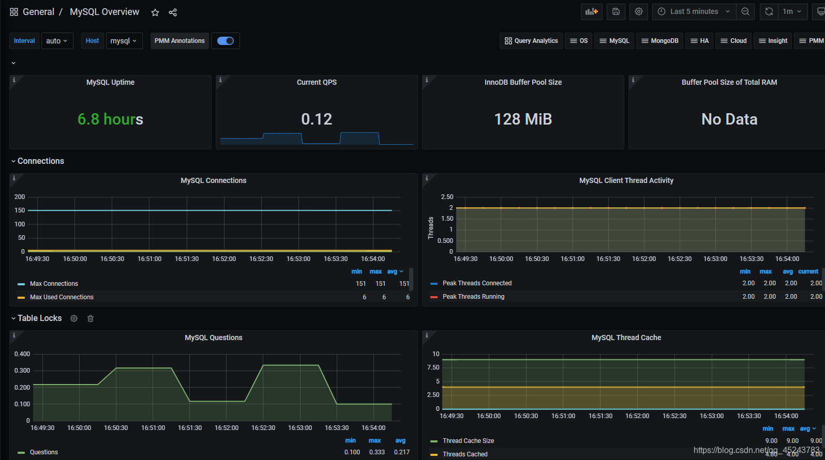Collapse the Table Locks row

tap(36, 318)
